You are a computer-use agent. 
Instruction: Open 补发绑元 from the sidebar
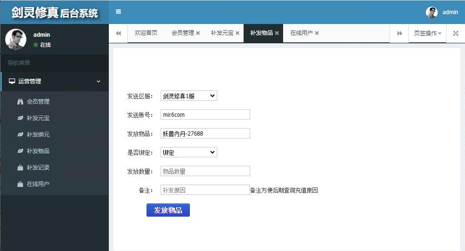(x=38, y=134)
